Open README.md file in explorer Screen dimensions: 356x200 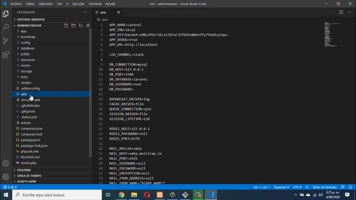[x=30, y=157]
